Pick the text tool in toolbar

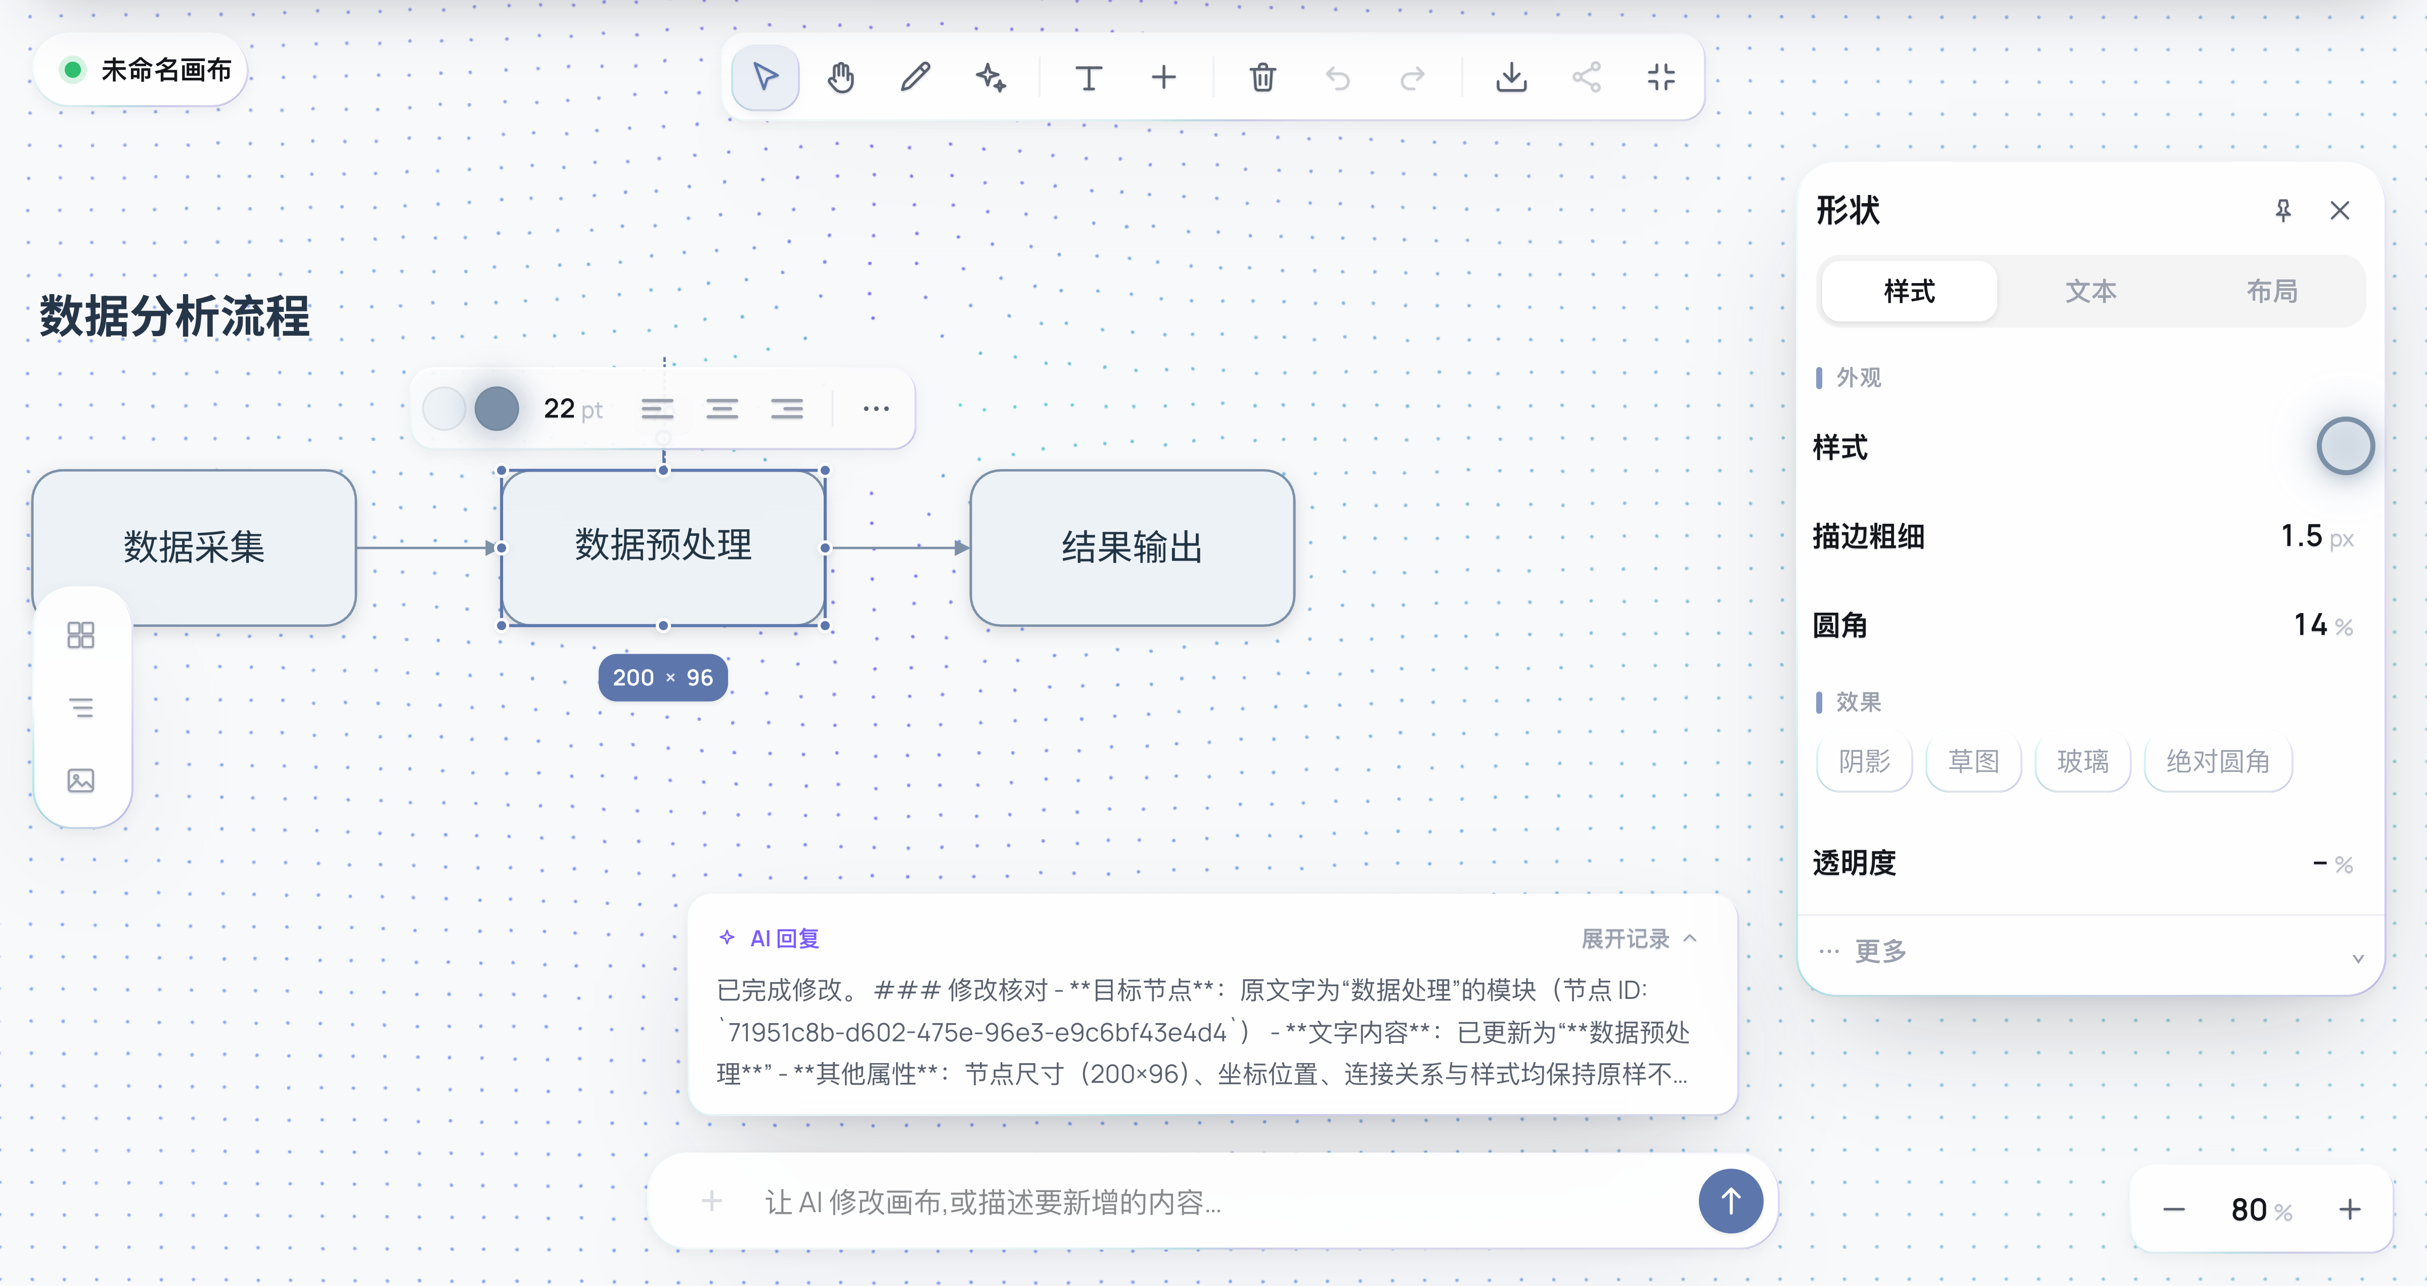pyautogui.click(x=1088, y=77)
